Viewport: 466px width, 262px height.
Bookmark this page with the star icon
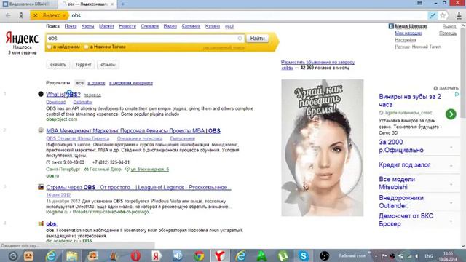coord(443,15)
